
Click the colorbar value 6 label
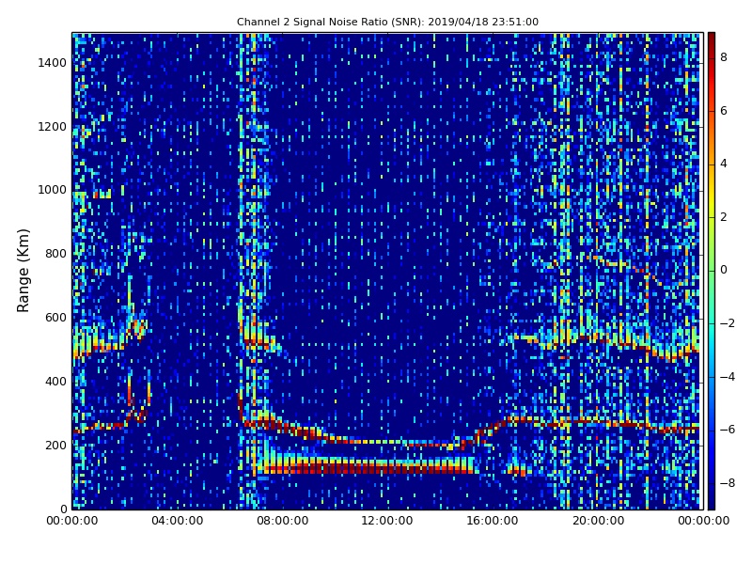click(x=724, y=111)
